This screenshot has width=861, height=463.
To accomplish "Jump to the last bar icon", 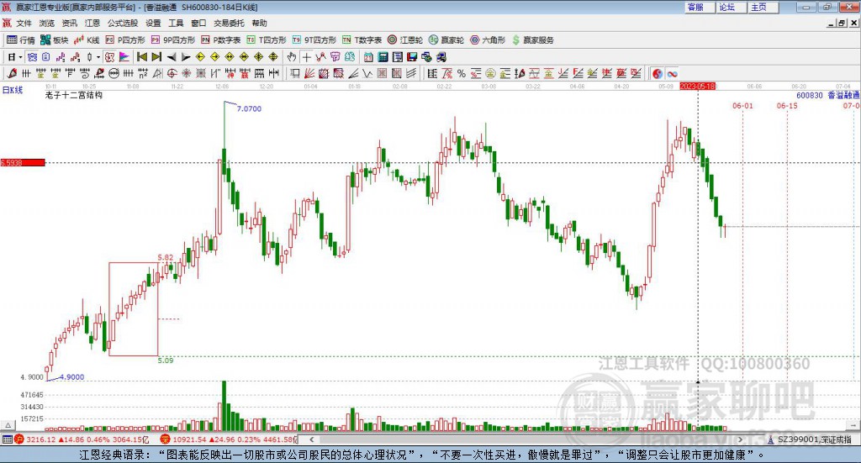I will click(x=156, y=57).
